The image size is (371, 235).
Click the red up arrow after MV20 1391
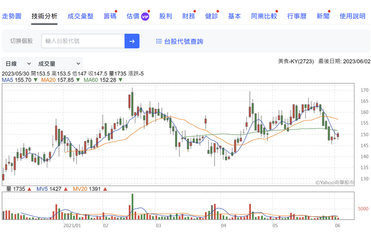105,189
